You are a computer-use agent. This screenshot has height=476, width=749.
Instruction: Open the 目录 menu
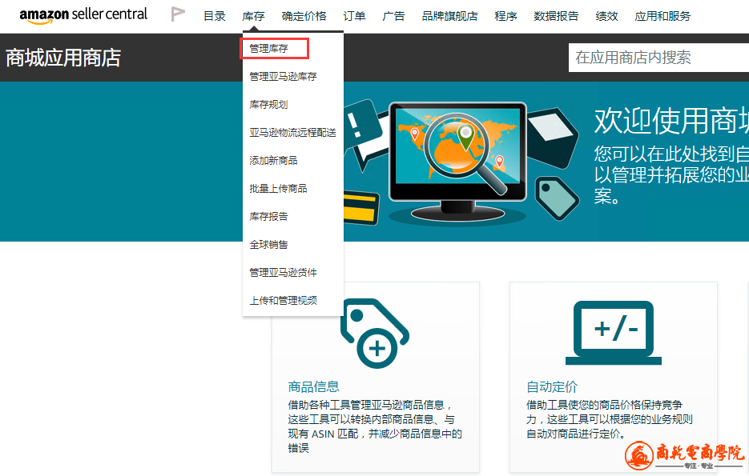(215, 16)
